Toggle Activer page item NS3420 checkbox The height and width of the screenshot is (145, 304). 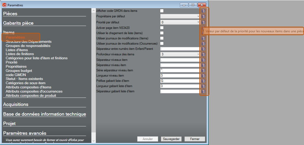pyautogui.click(x=162, y=28)
